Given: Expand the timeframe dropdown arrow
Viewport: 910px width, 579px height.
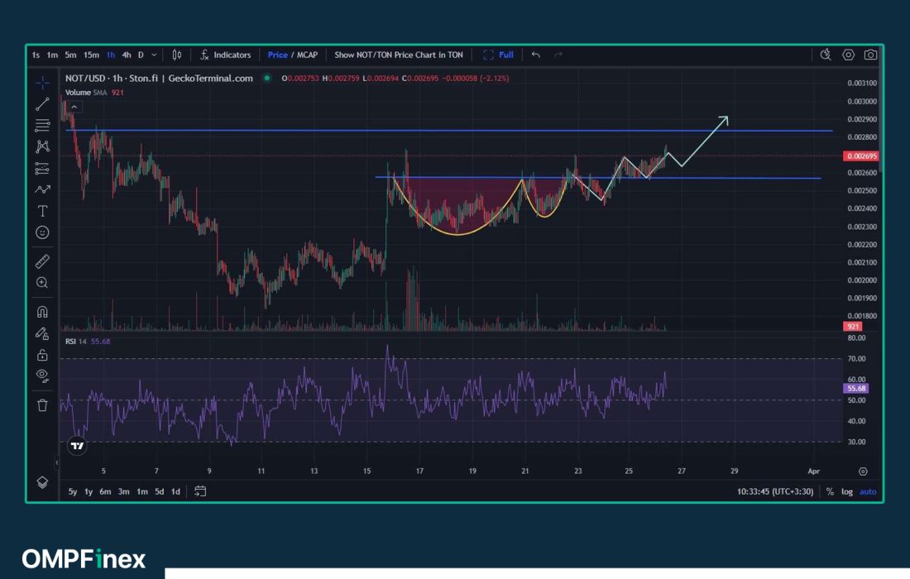Looking at the screenshot, I should (x=154, y=55).
